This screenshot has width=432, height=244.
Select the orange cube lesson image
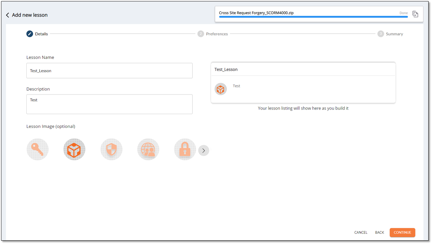click(74, 150)
